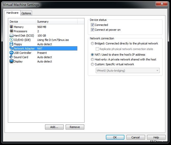Click the USB Controller icon
This screenshot has width=171, height=145.
[11, 53]
